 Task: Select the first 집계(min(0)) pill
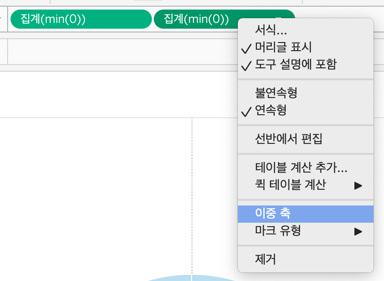click(81, 19)
